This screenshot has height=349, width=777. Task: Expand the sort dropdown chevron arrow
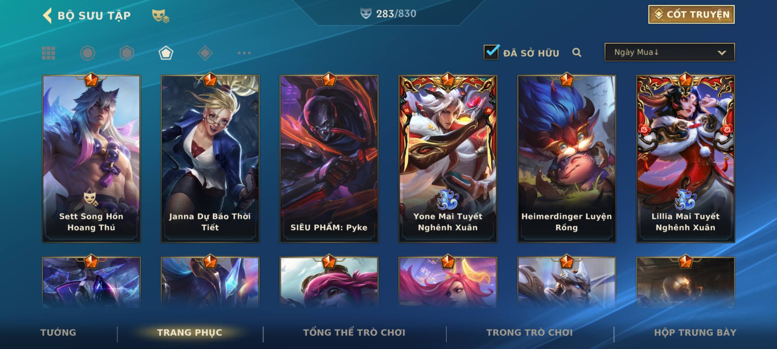[x=722, y=53]
